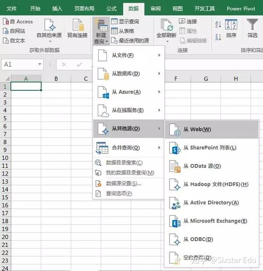Viewport: 263px width, 271px height.
Task: Sort ascending with A-Z icon
Action: point(218,25)
